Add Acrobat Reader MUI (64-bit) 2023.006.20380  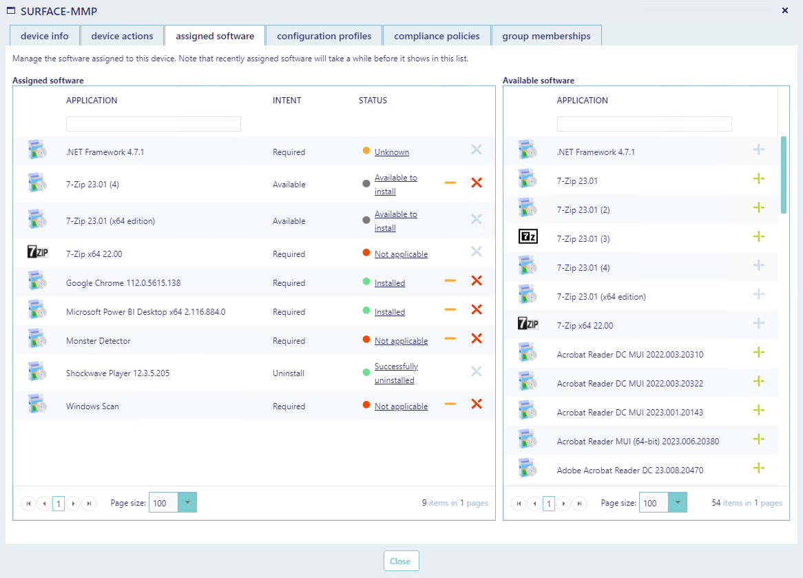tap(759, 440)
